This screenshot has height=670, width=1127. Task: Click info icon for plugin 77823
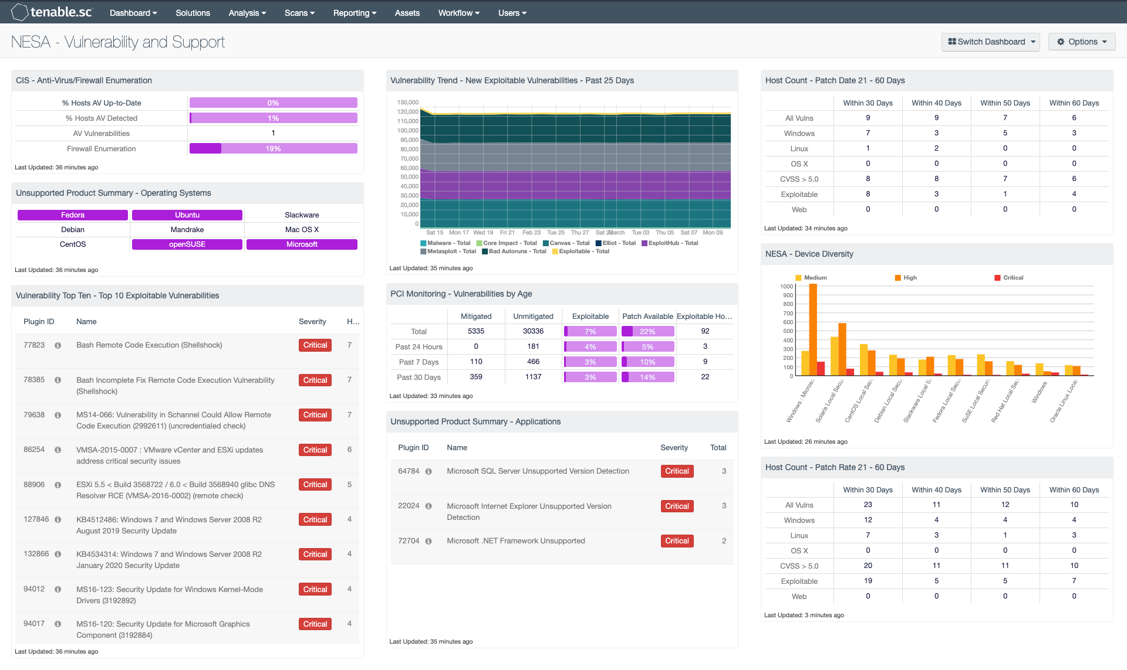(58, 345)
